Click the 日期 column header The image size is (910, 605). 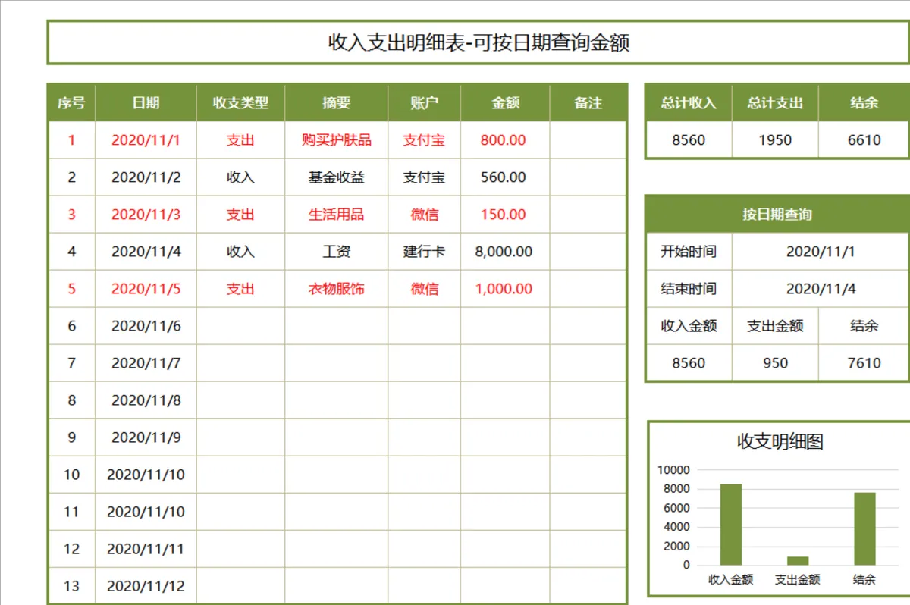tap(146, 103)
